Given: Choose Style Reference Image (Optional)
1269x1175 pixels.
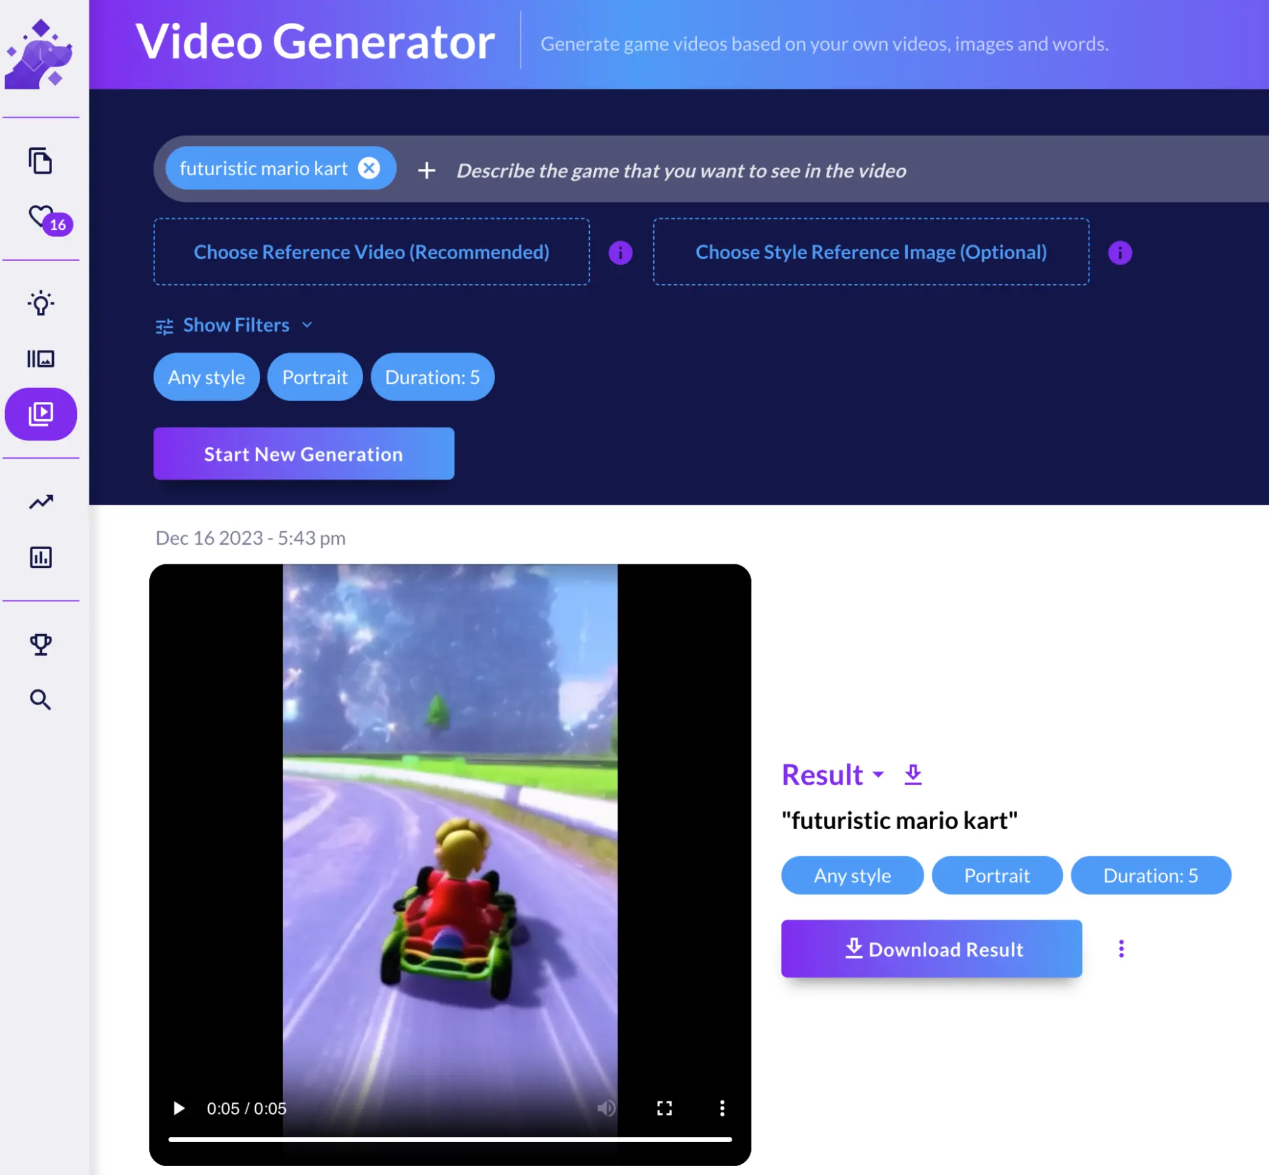Looking at the screenshot, I should 871,253.
